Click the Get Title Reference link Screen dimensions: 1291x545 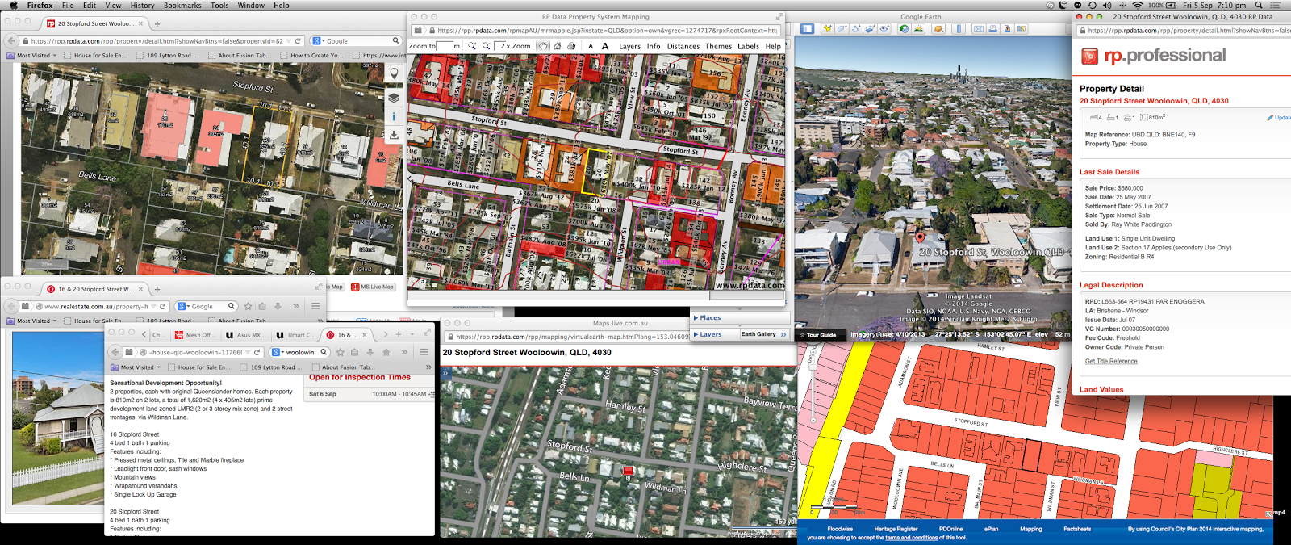(x=1111, y=361)
